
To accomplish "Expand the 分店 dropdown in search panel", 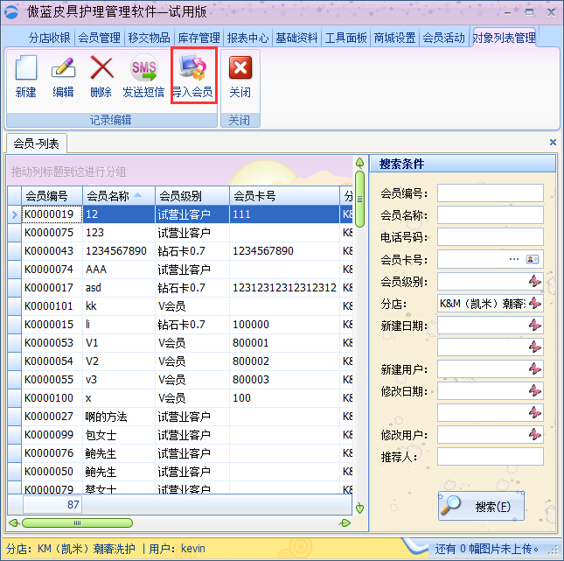I will 534,303.
